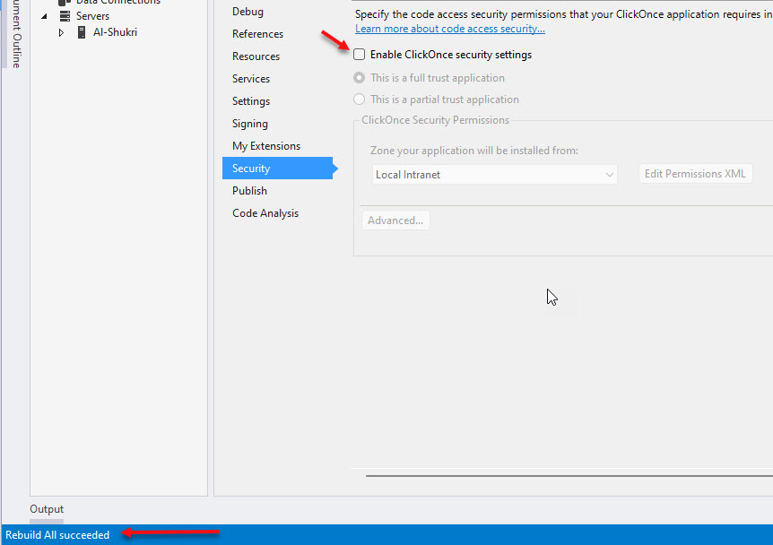
Task: Expand the Al-Shukri server node
Action: click(x=61, y=32)
